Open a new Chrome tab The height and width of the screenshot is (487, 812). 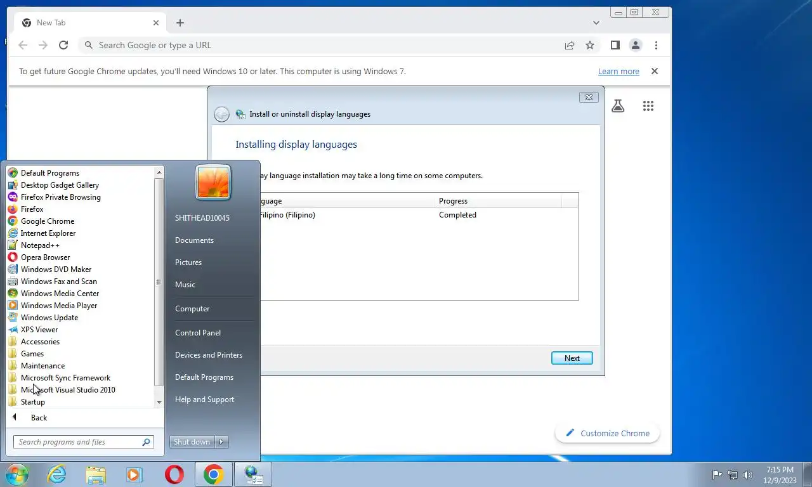coord(180,23)
